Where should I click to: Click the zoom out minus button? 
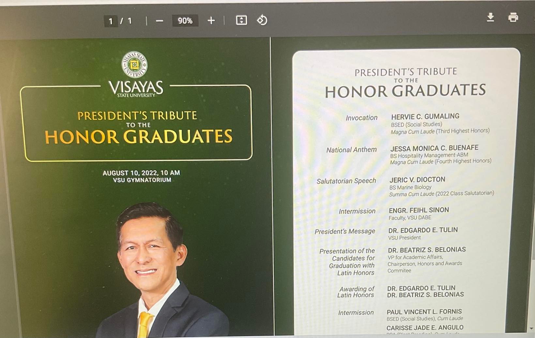159,21
